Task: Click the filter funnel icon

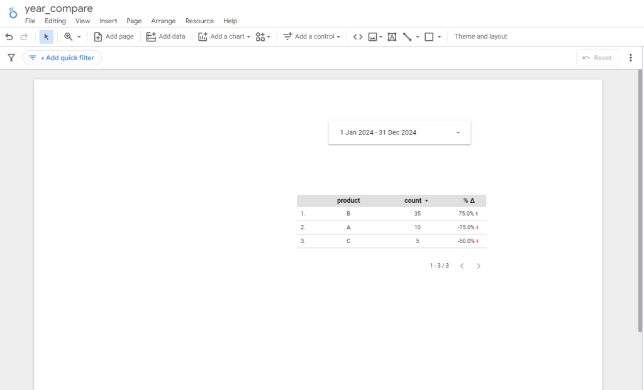Action: 11,58
